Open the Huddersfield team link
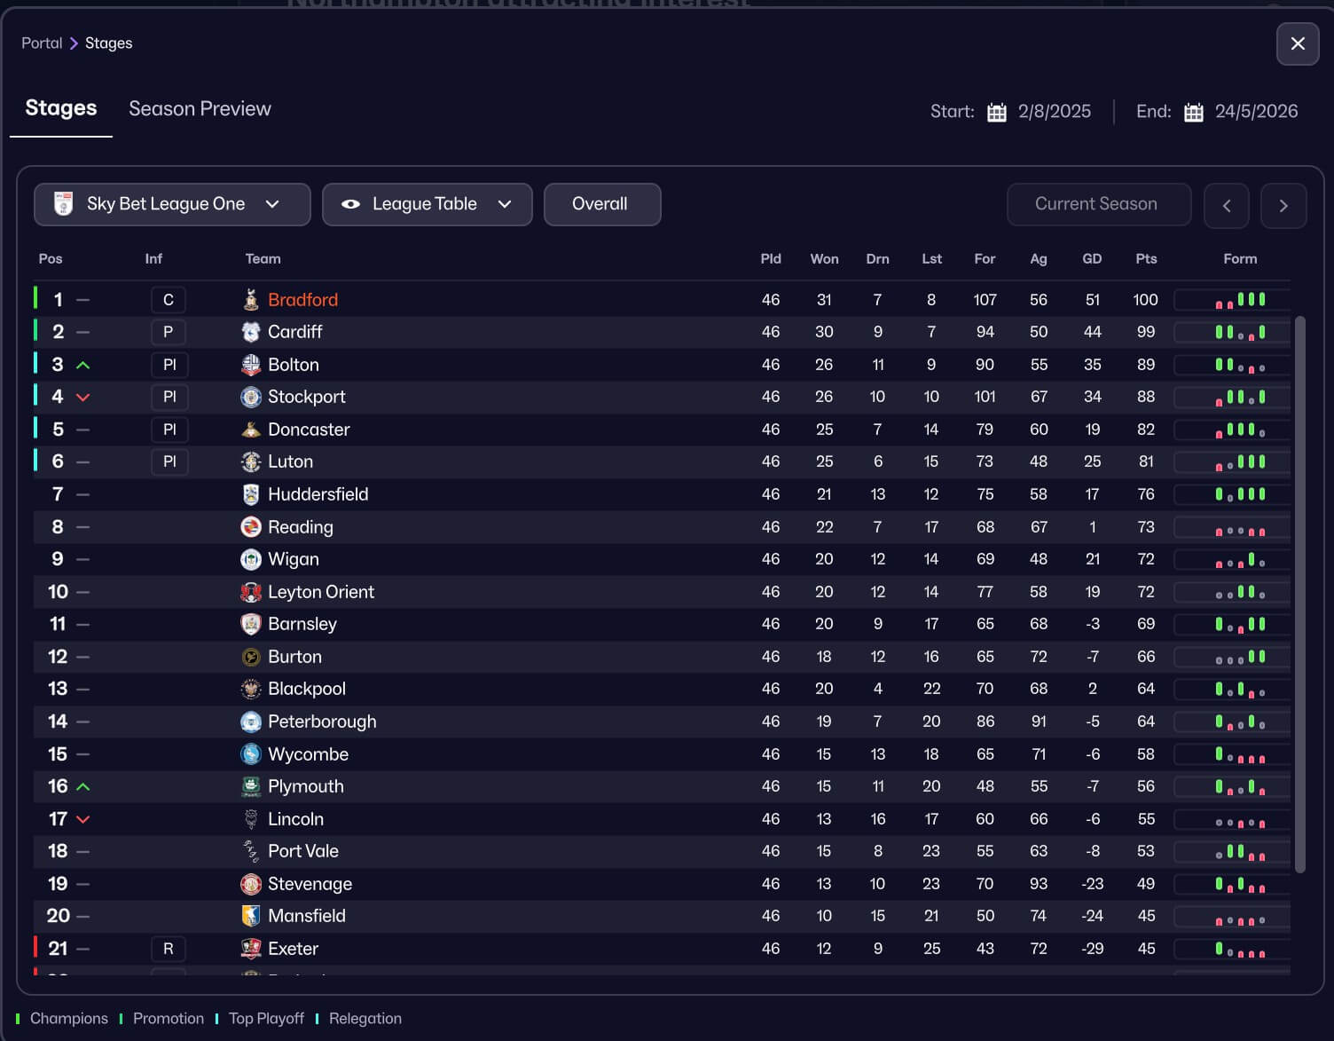 318,494
